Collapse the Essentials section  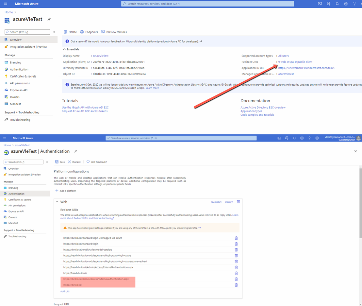(x=64, y=49)
